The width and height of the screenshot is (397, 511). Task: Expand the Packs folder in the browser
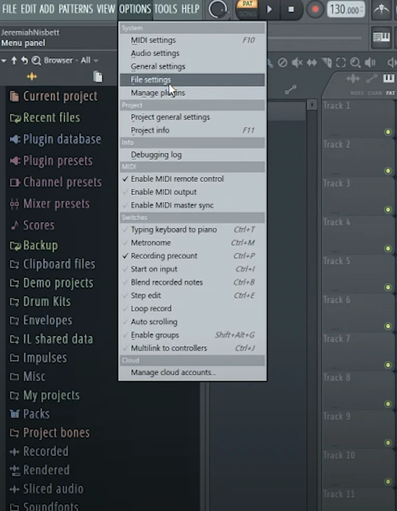pyautogui.click(x=36, y=414)
